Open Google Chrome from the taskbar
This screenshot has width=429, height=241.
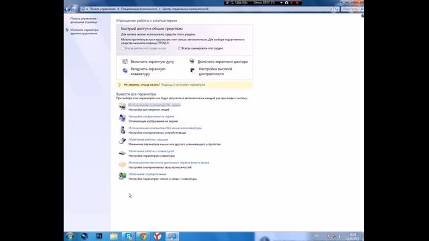click(143, 236)
